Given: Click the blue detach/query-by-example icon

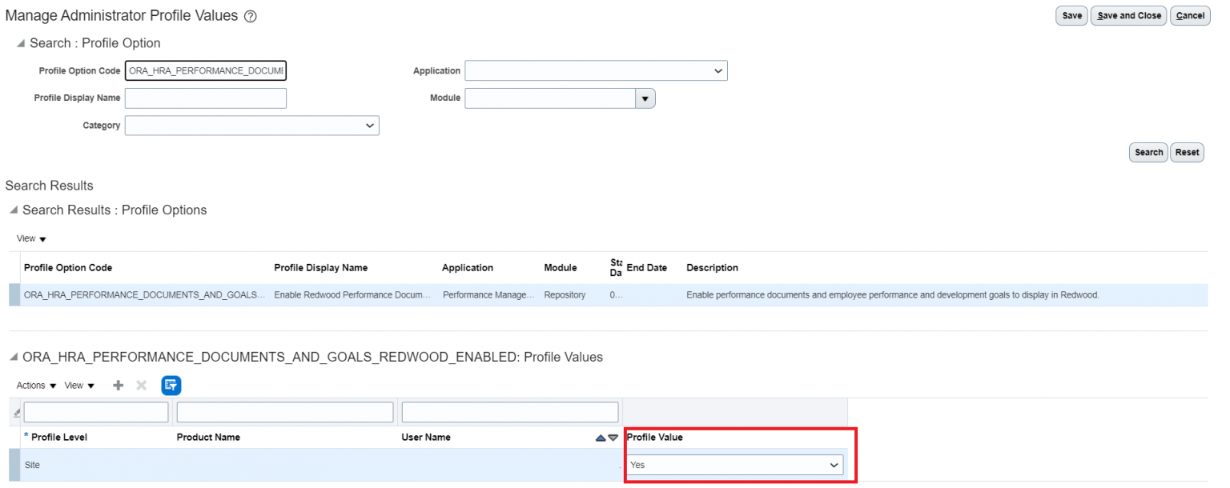Looking at the screenshot, I should point(171,385).
